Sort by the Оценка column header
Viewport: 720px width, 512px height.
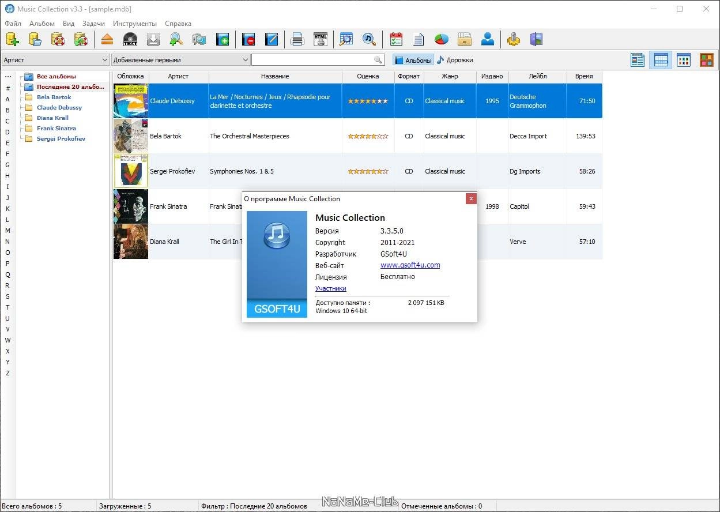click(x=368, y=76)
